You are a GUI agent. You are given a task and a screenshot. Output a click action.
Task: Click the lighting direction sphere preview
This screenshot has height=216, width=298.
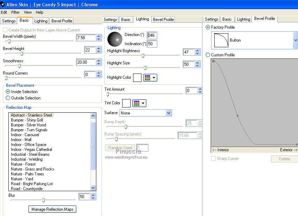point(115,39)
